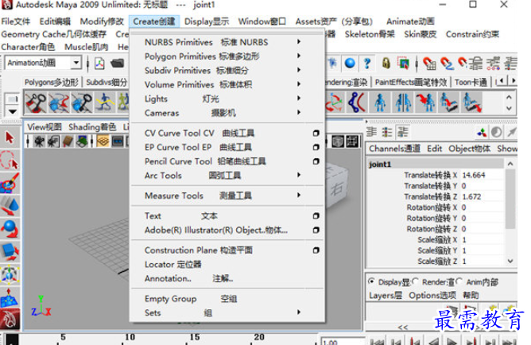Open Adobe Illustrator Object options box

tap(316, 231)
